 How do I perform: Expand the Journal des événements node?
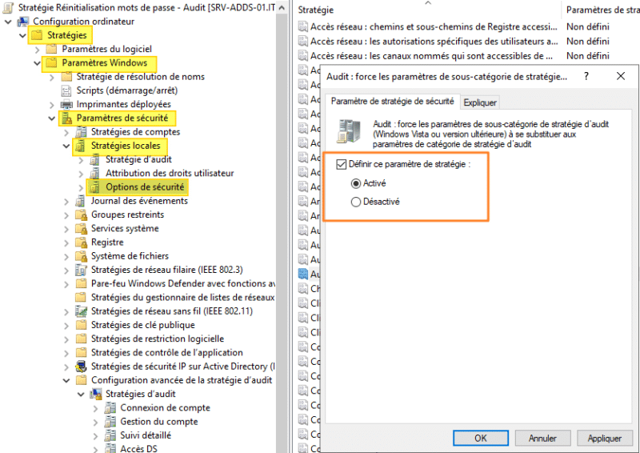click(66, 202)
